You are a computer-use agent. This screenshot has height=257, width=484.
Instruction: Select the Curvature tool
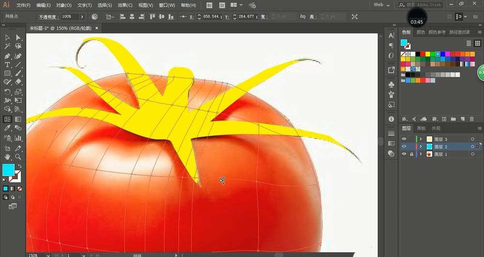(x=18, y=56)
